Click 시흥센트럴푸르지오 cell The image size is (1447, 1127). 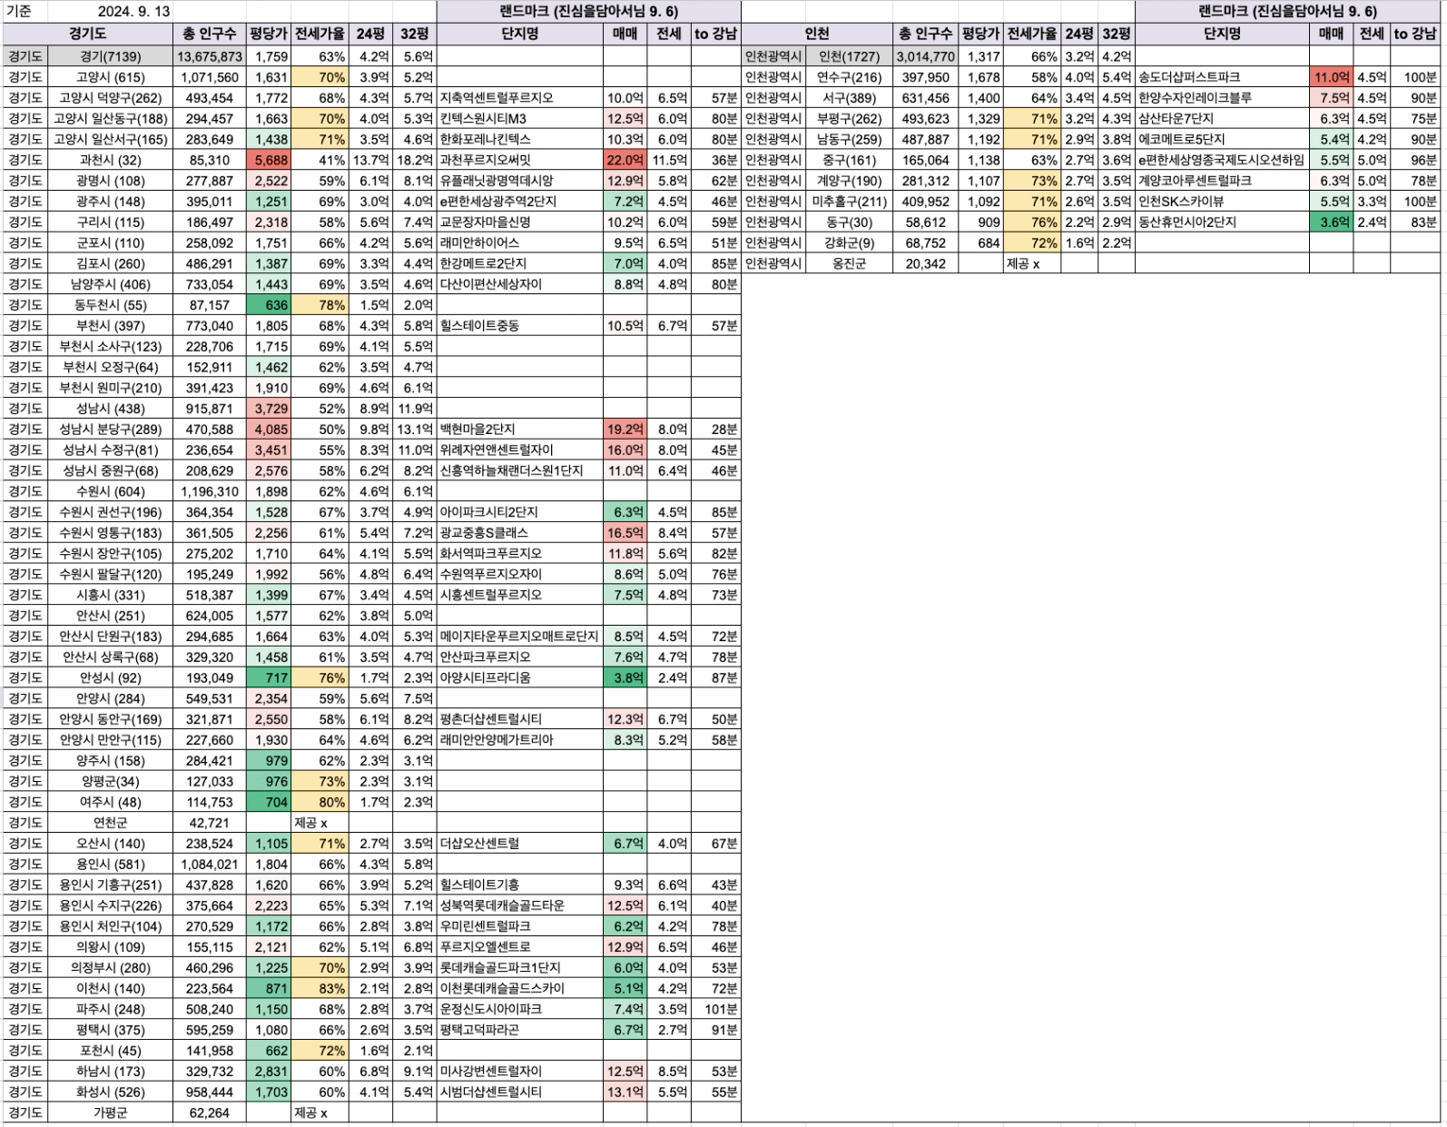point(519,595)
